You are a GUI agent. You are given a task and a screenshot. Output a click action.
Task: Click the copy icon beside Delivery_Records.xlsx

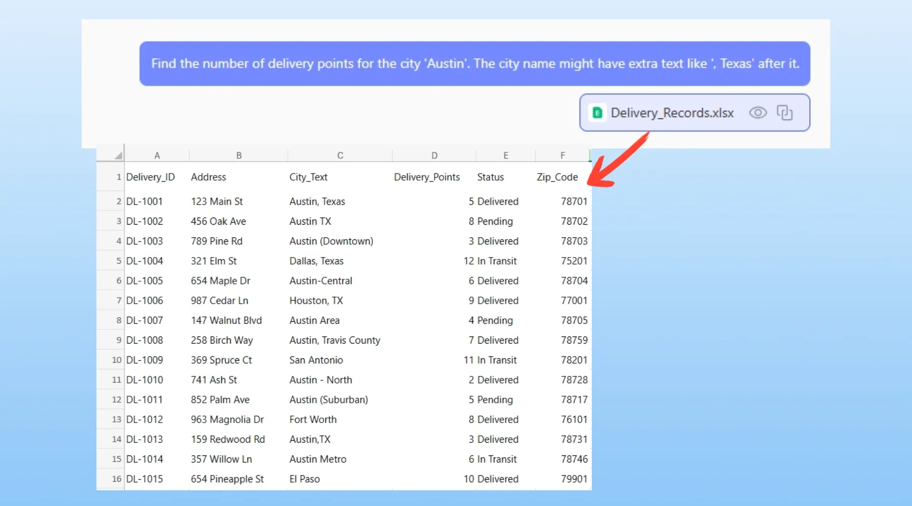784,113
